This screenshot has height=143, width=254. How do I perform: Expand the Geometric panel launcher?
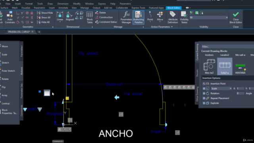pos(53,27)
